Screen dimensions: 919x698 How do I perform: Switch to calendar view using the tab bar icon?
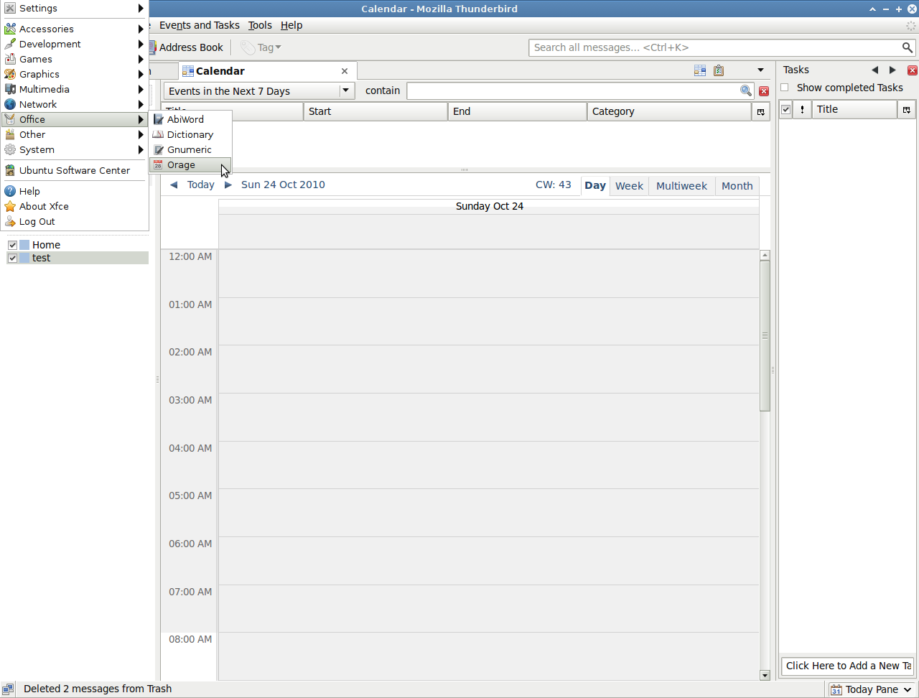tap(699, 70)
